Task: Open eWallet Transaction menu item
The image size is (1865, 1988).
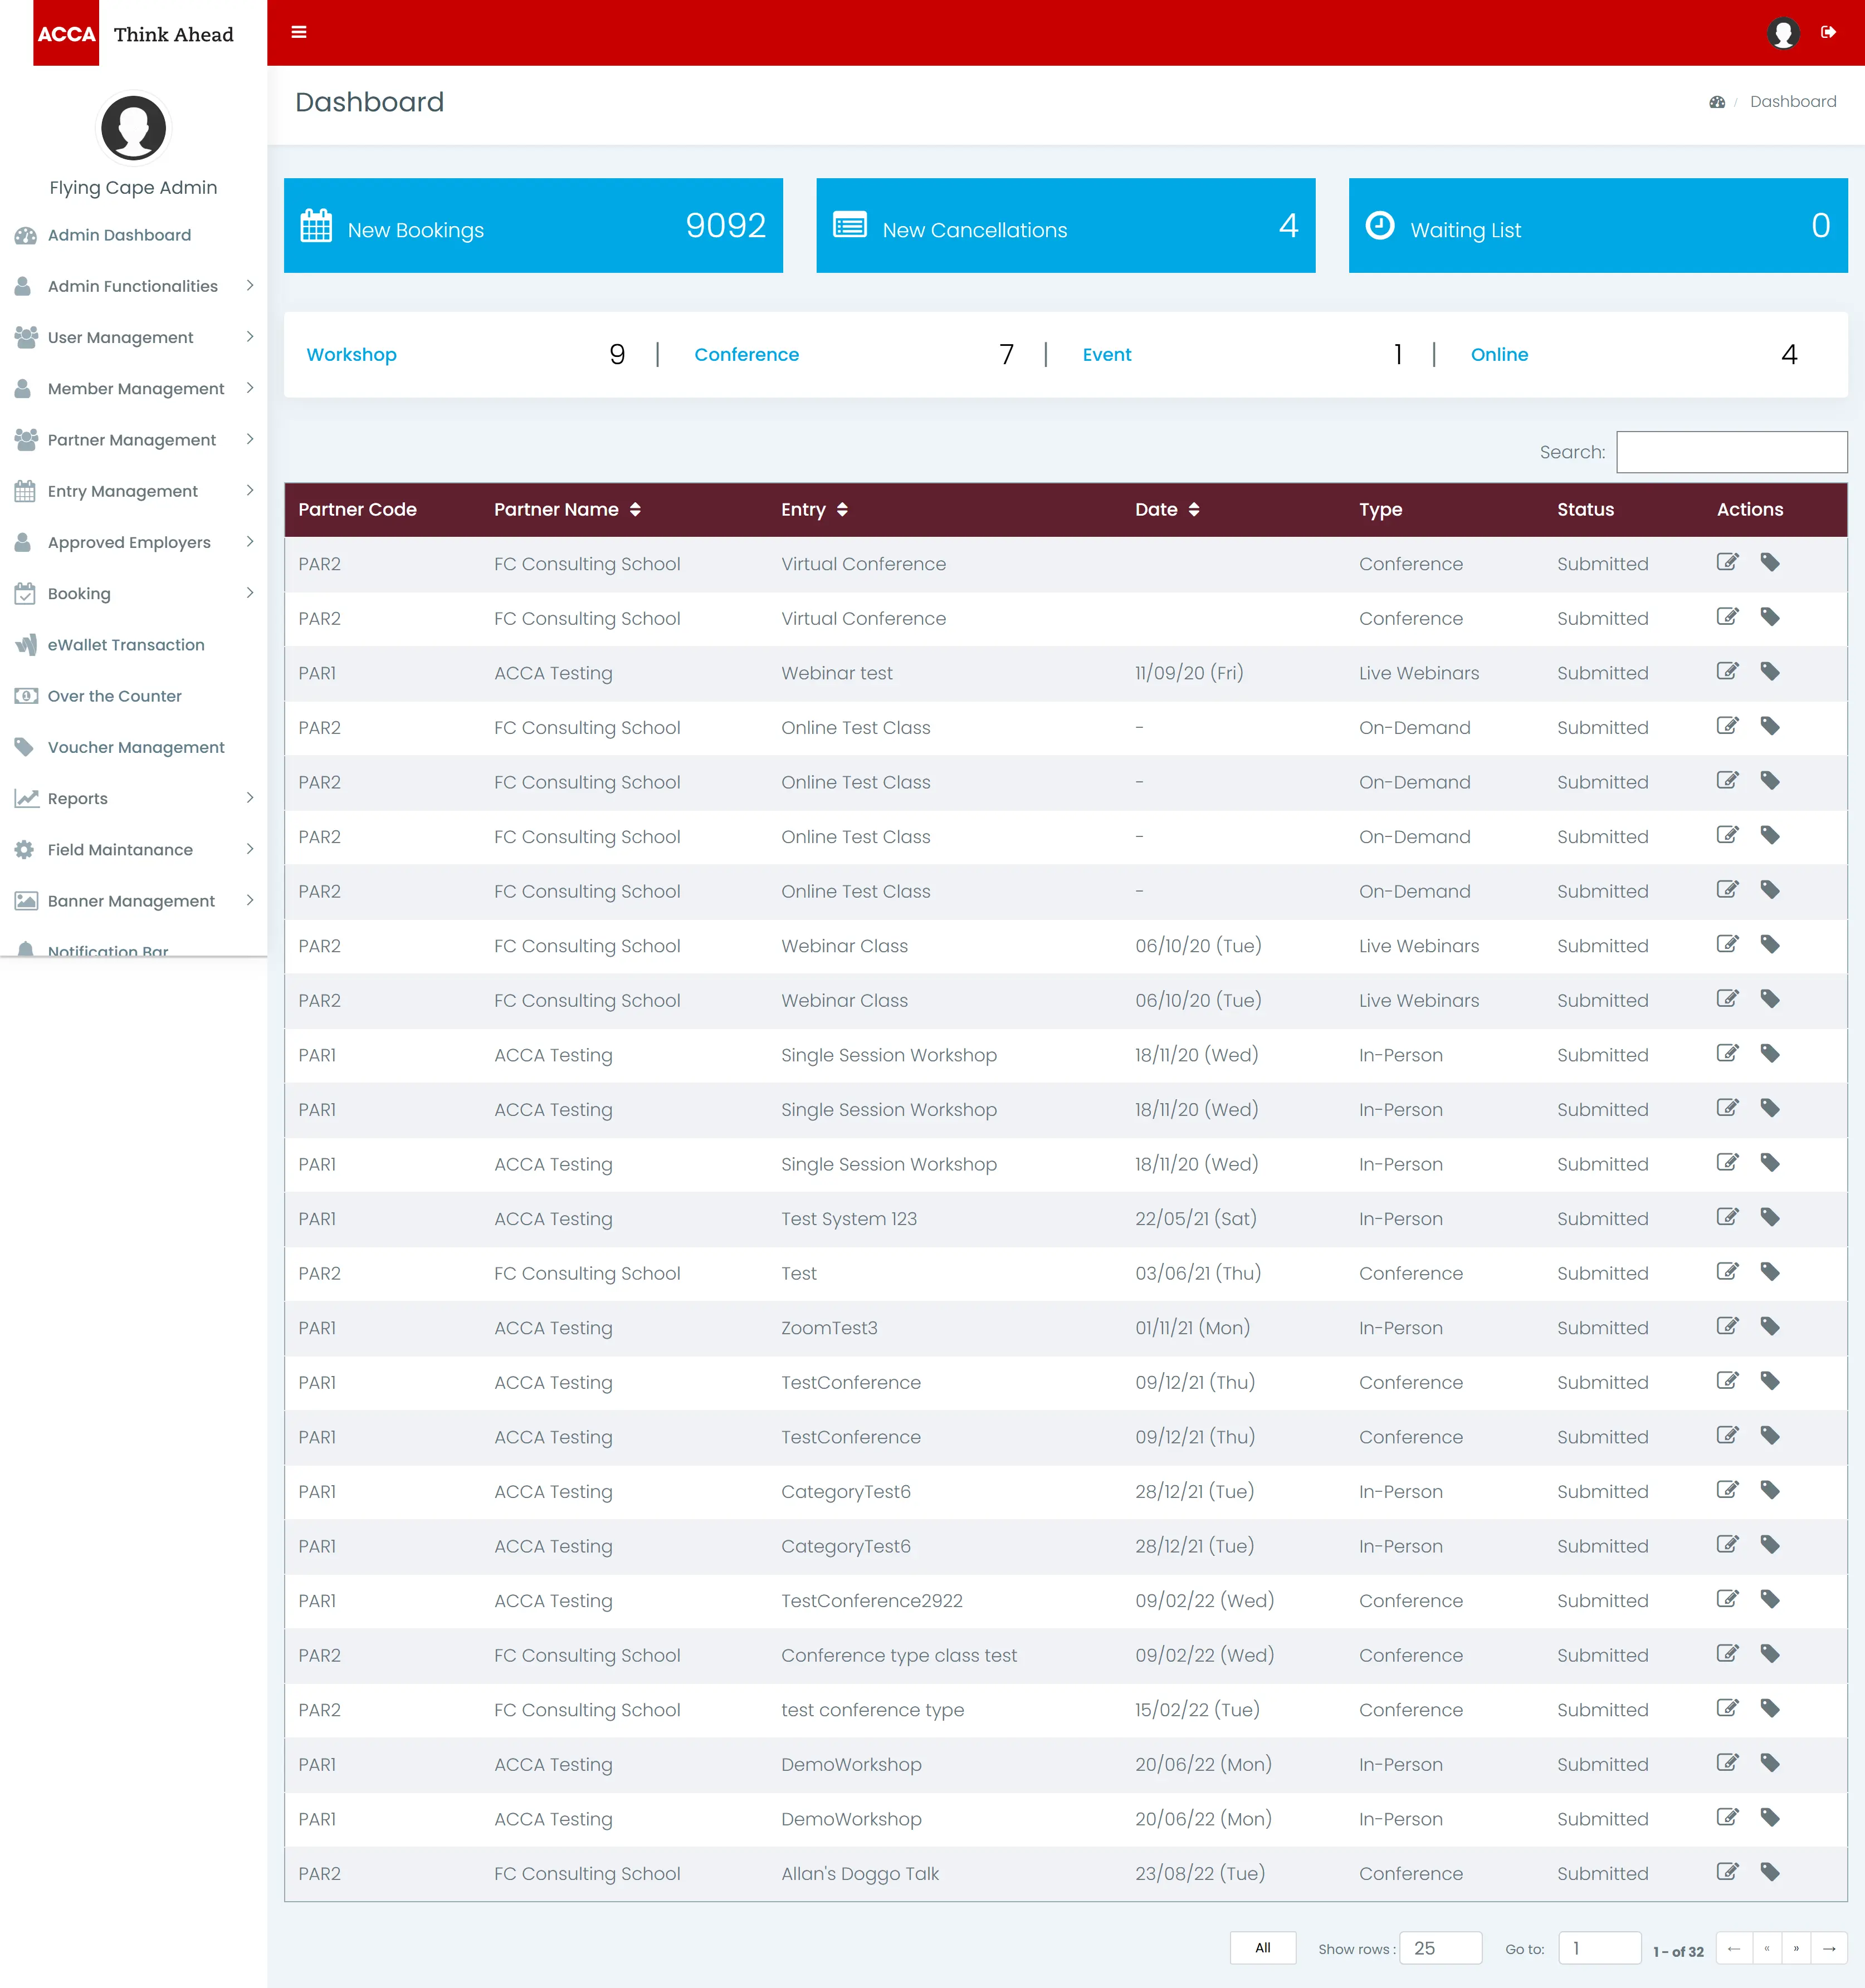Action: [126, 645]
